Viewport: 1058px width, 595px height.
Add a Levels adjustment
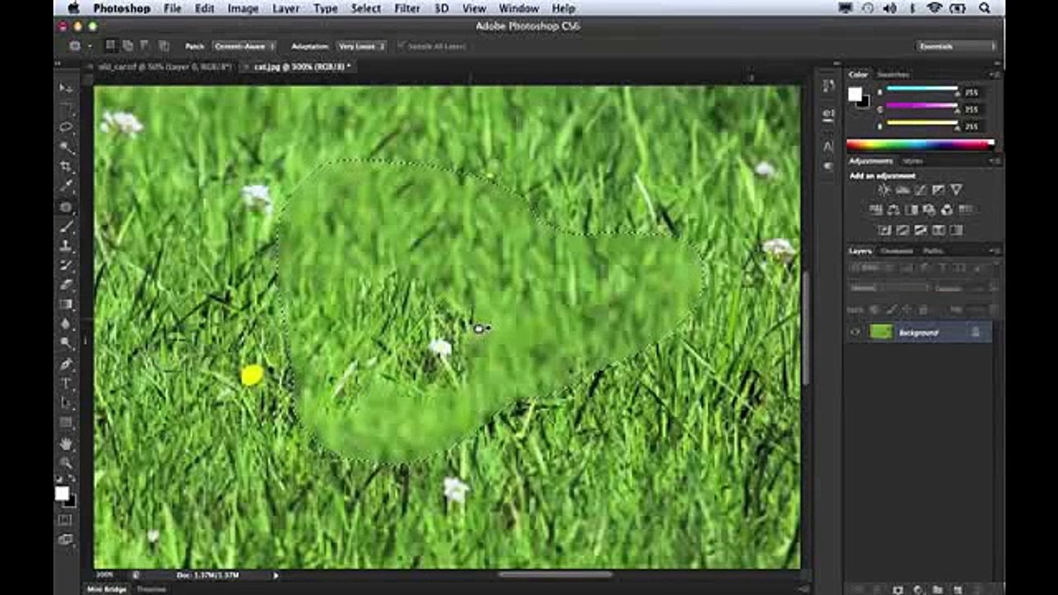click(902, 190)
